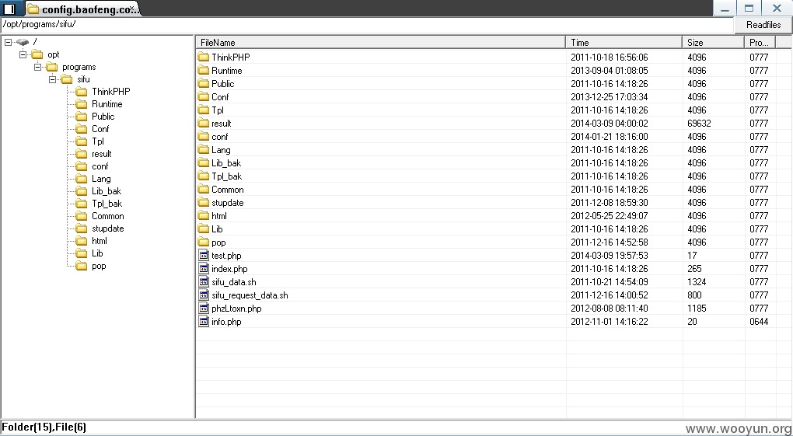Collapse the sifu tree node
Viewport: 793px width, 436px height.
click(x=52, y=79)
